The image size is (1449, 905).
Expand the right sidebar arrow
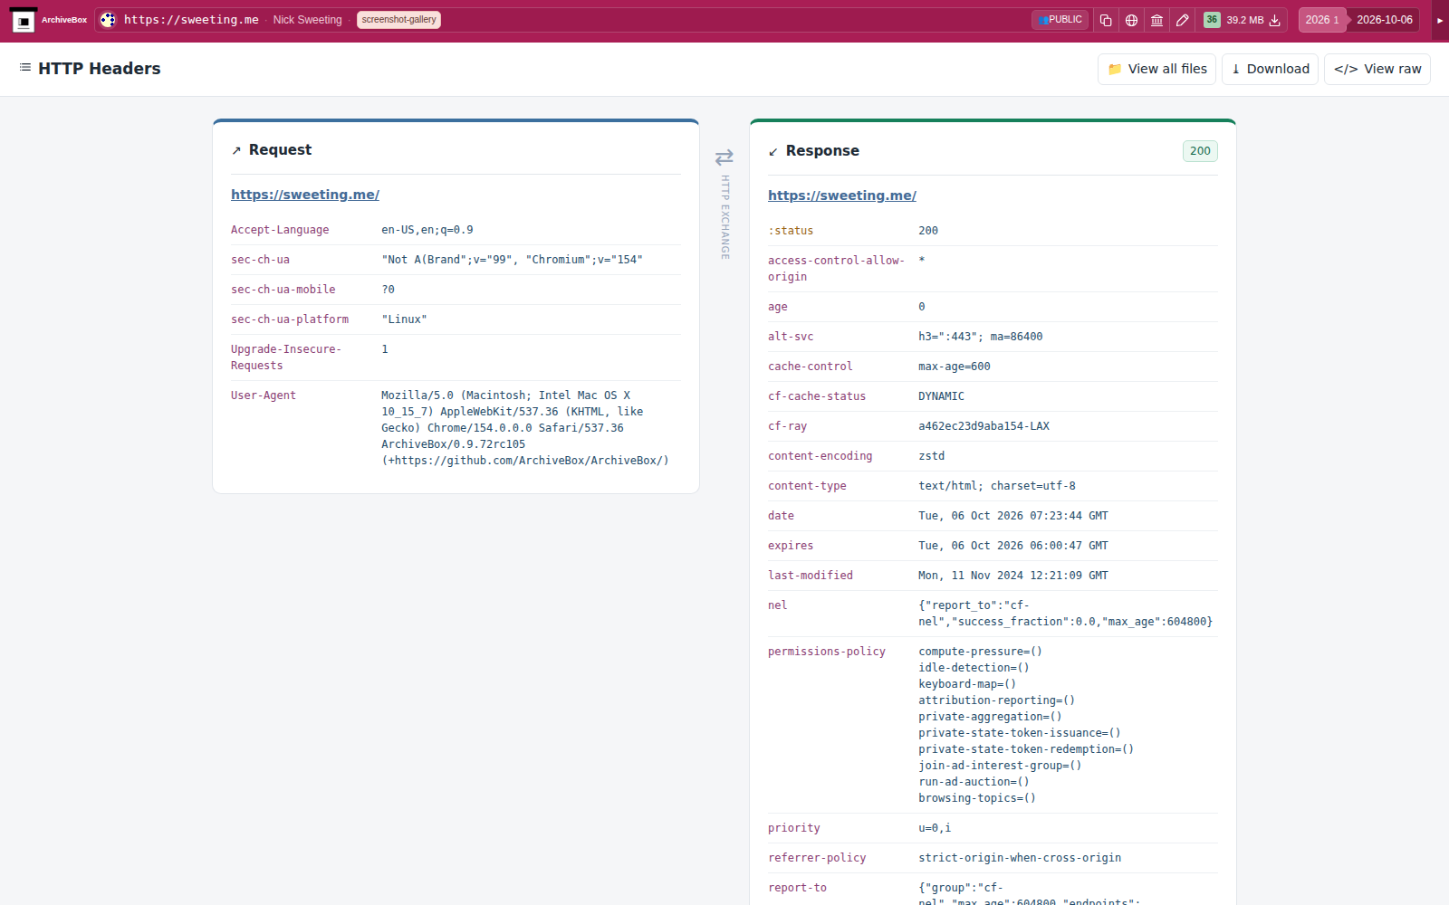[x=1440, y=20]
